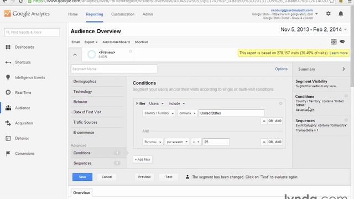The width and height of the screenshot is (354, 199).
Task: Click the Save button
Action: 82,177
